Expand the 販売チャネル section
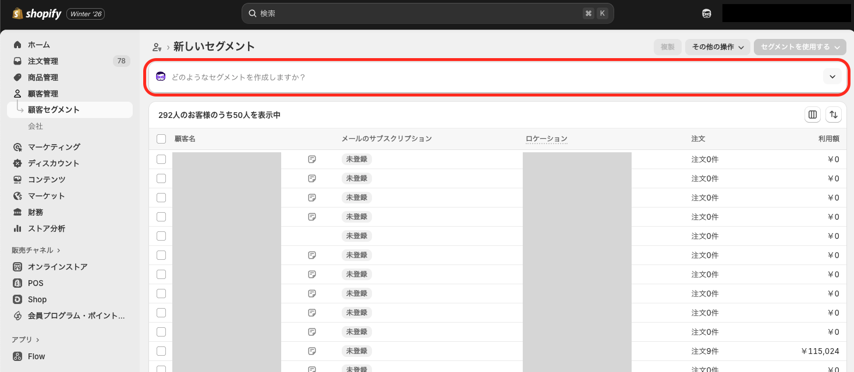Image resolution: width=854 pixels, height=372 pixels. click(36, 250)
